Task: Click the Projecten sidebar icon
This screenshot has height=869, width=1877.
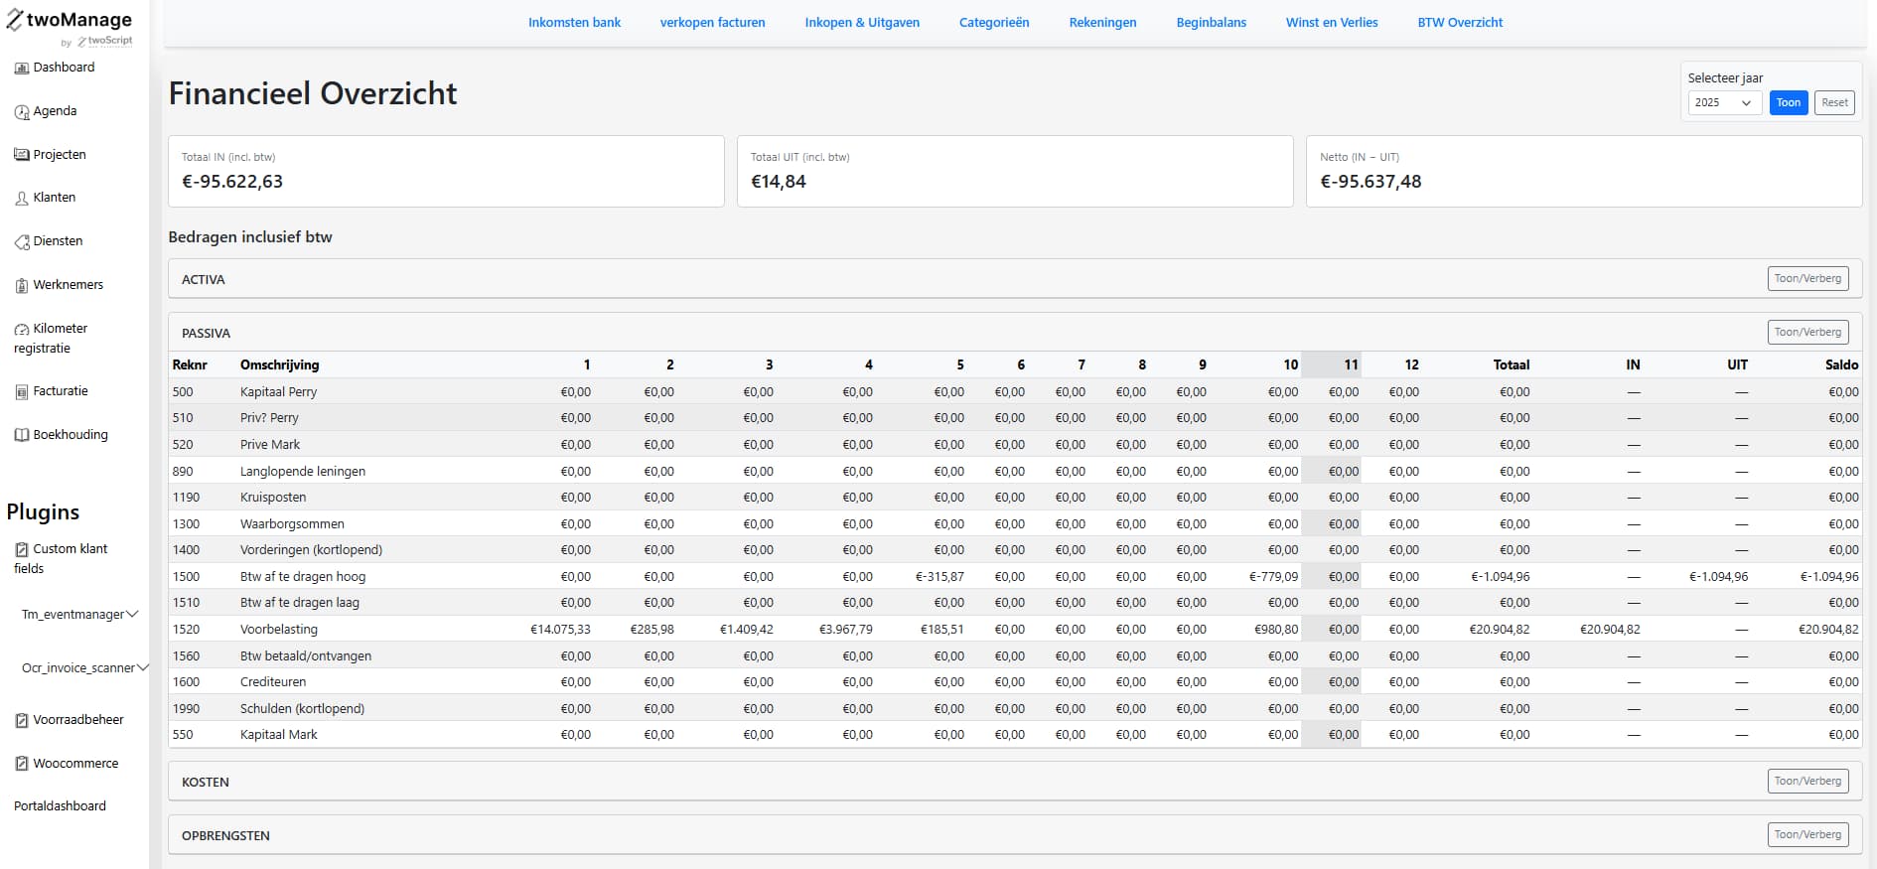Action: tap(22, 155)
